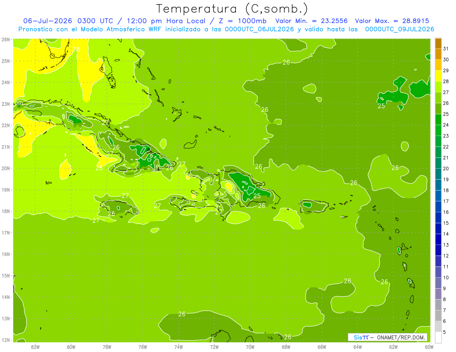Image resolution: width=456 pixels, height=352 pixels.
Task: Click the '64W' longitude axis label
Action: click(358, 347)
